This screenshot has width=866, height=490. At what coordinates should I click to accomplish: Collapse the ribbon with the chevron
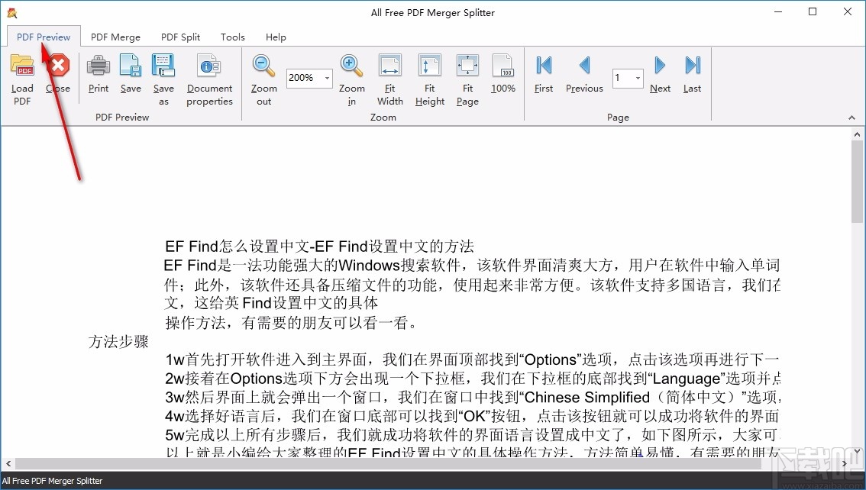(x=851, y=118)
